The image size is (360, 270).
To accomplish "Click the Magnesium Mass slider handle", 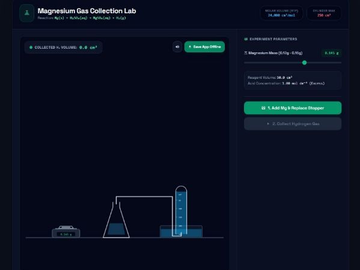I will [305, 63].
